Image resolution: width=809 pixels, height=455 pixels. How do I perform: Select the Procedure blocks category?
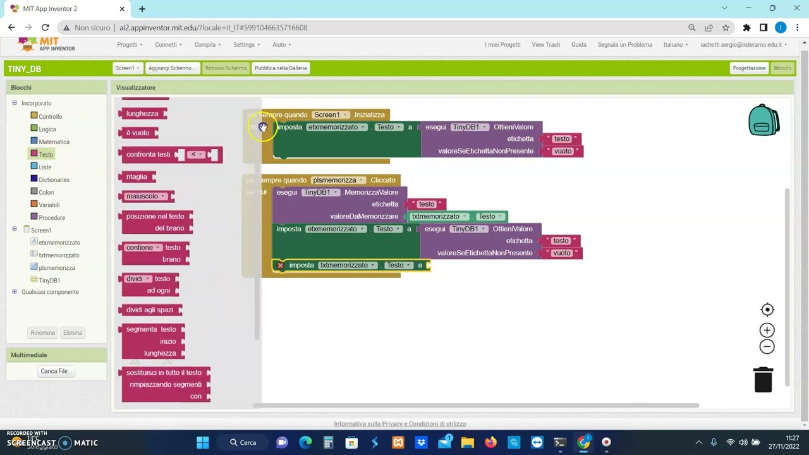pos(52,217)
